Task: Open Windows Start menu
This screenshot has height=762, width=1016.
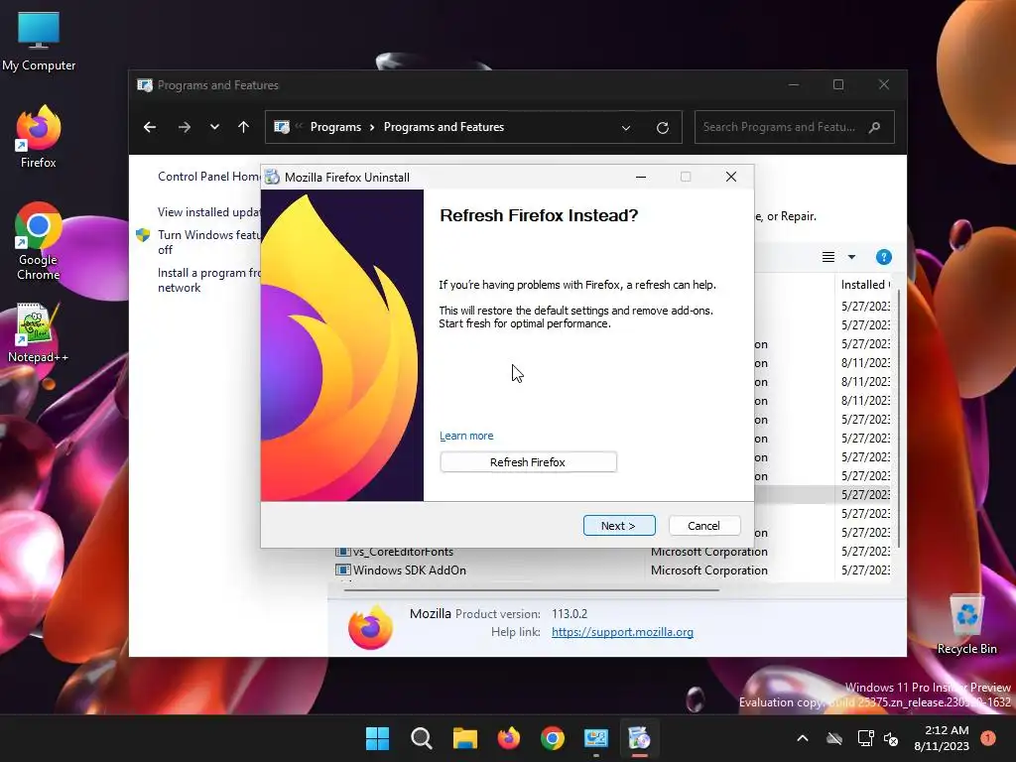Action: point(377,738)
